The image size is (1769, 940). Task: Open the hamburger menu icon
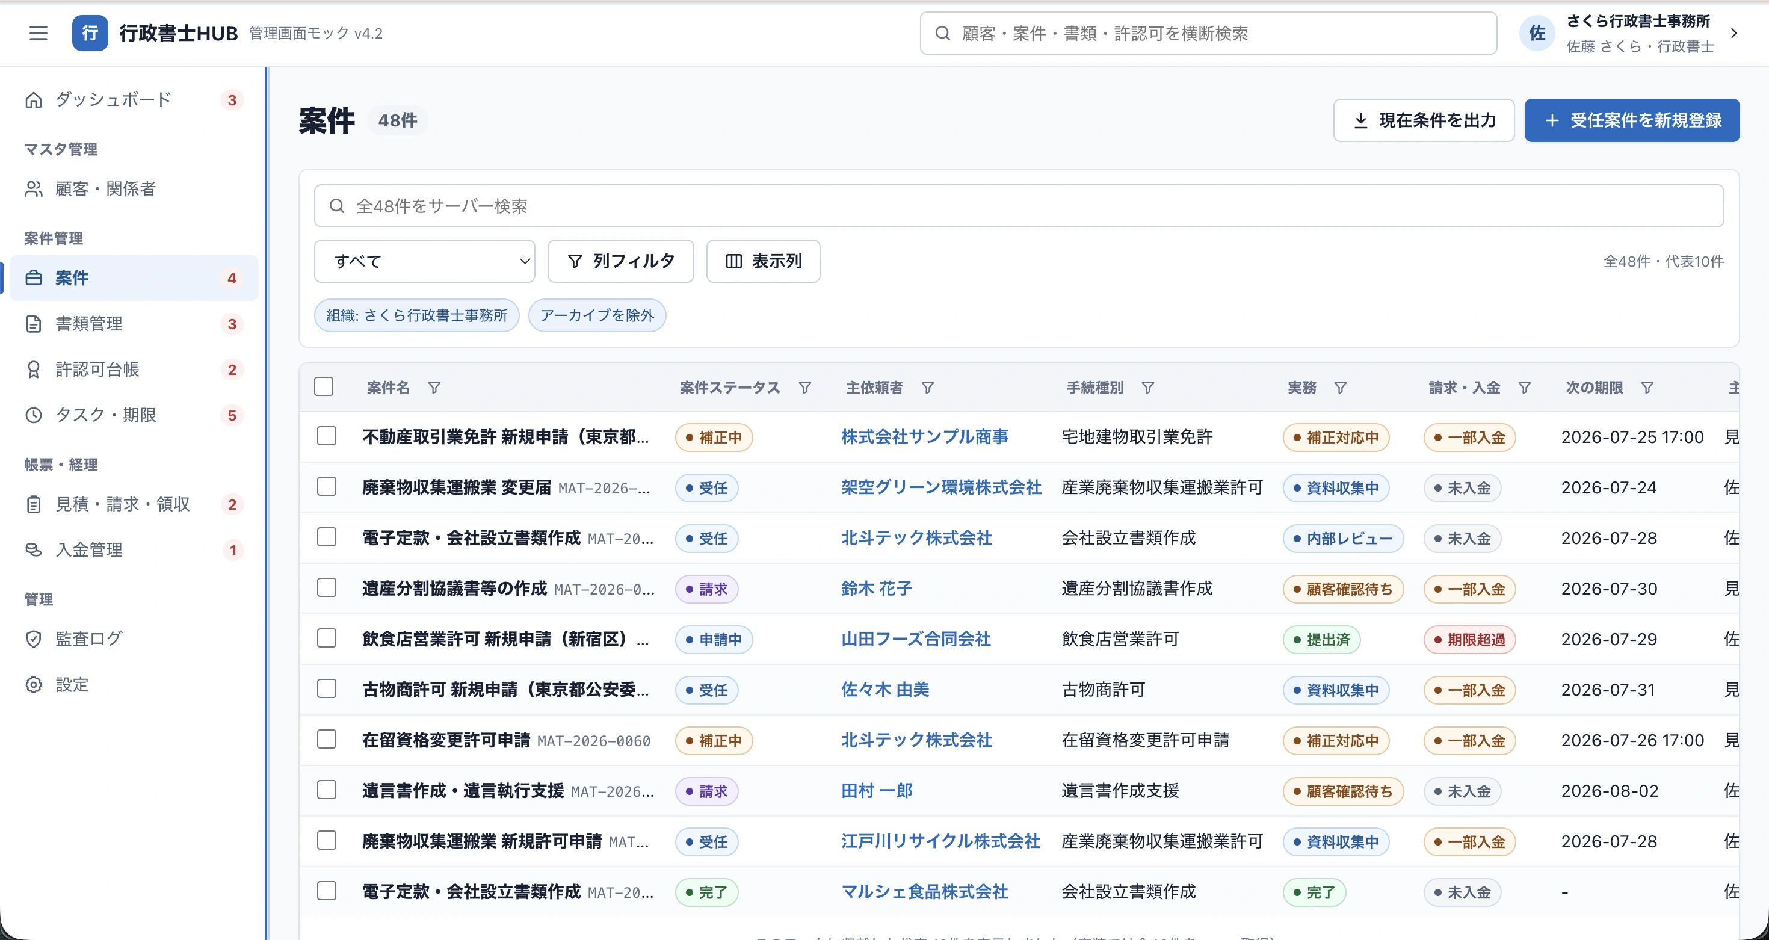pyautogui.click(x=39, y=33)
